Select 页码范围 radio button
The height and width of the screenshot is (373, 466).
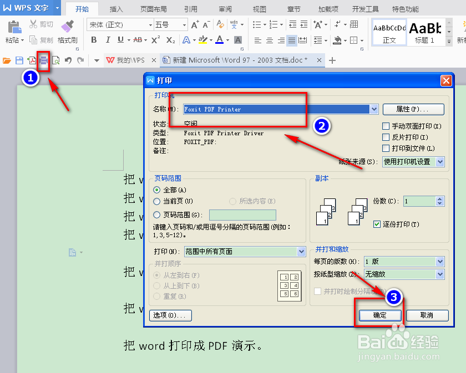click(x=156, y=214)
